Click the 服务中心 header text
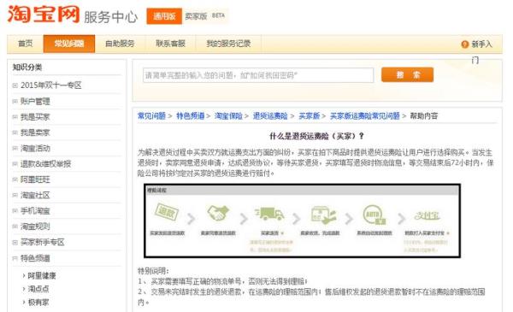 pos(110,17)
